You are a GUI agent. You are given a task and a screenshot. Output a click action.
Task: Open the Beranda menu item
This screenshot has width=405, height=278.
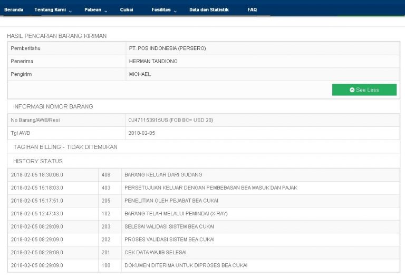[14, 9]
